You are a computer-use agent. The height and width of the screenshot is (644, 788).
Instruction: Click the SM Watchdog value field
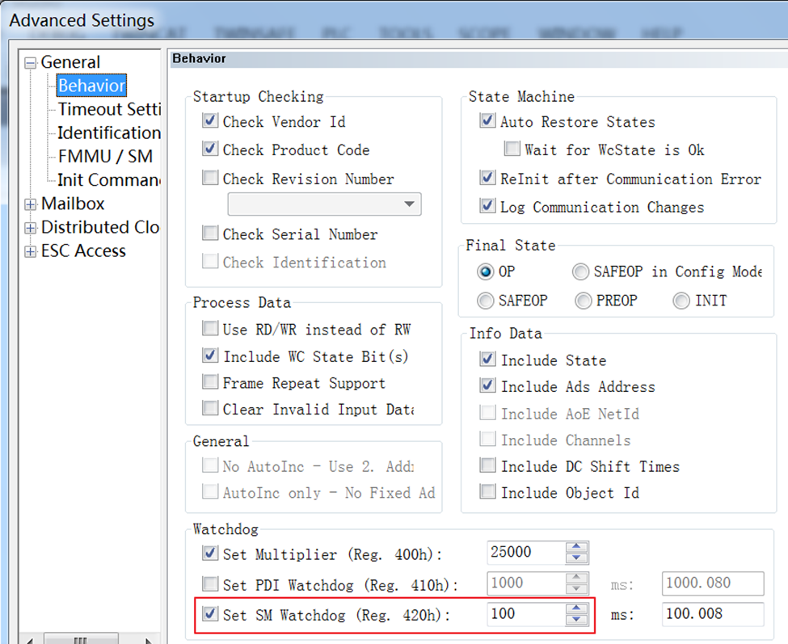click(525, 614)
